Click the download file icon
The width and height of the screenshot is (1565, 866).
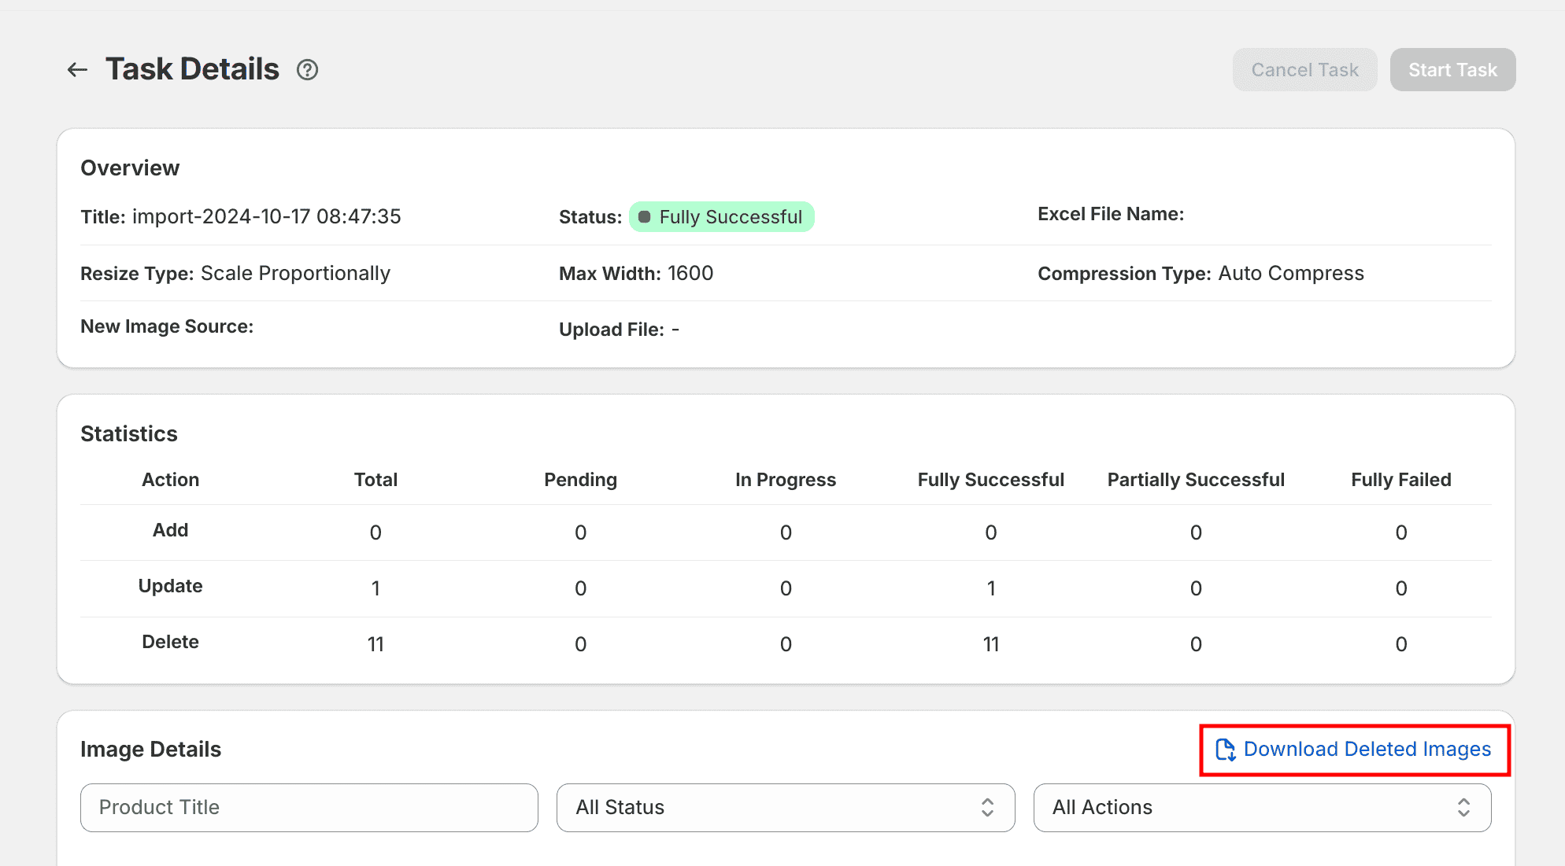pyautogui.click(x=1225, y=750)
